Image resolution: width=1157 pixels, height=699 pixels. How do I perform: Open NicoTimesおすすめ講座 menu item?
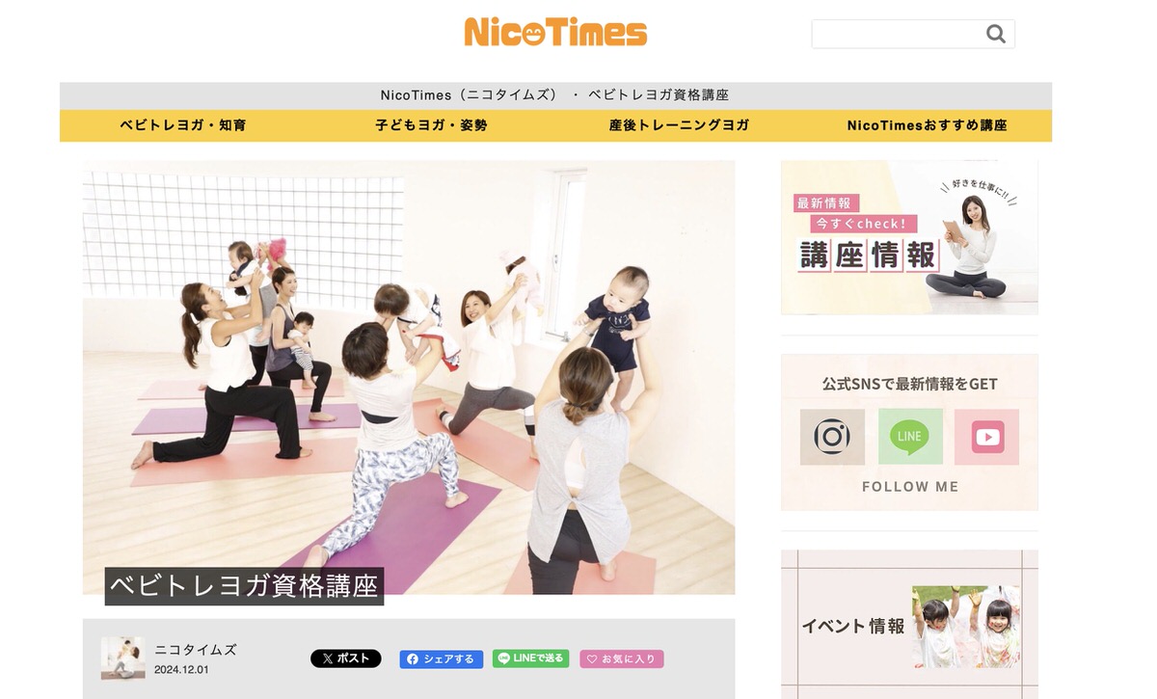(x=927, y=125)
